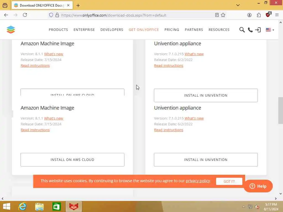Open the PARTNERS menu
The width and height of the screenshot is (283, 212).
tap(194, 30)
